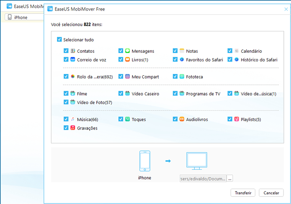Click the EaseUS MobiMover Free title text
This screenshot has width=291, height=204.
(x=80, y=9)
